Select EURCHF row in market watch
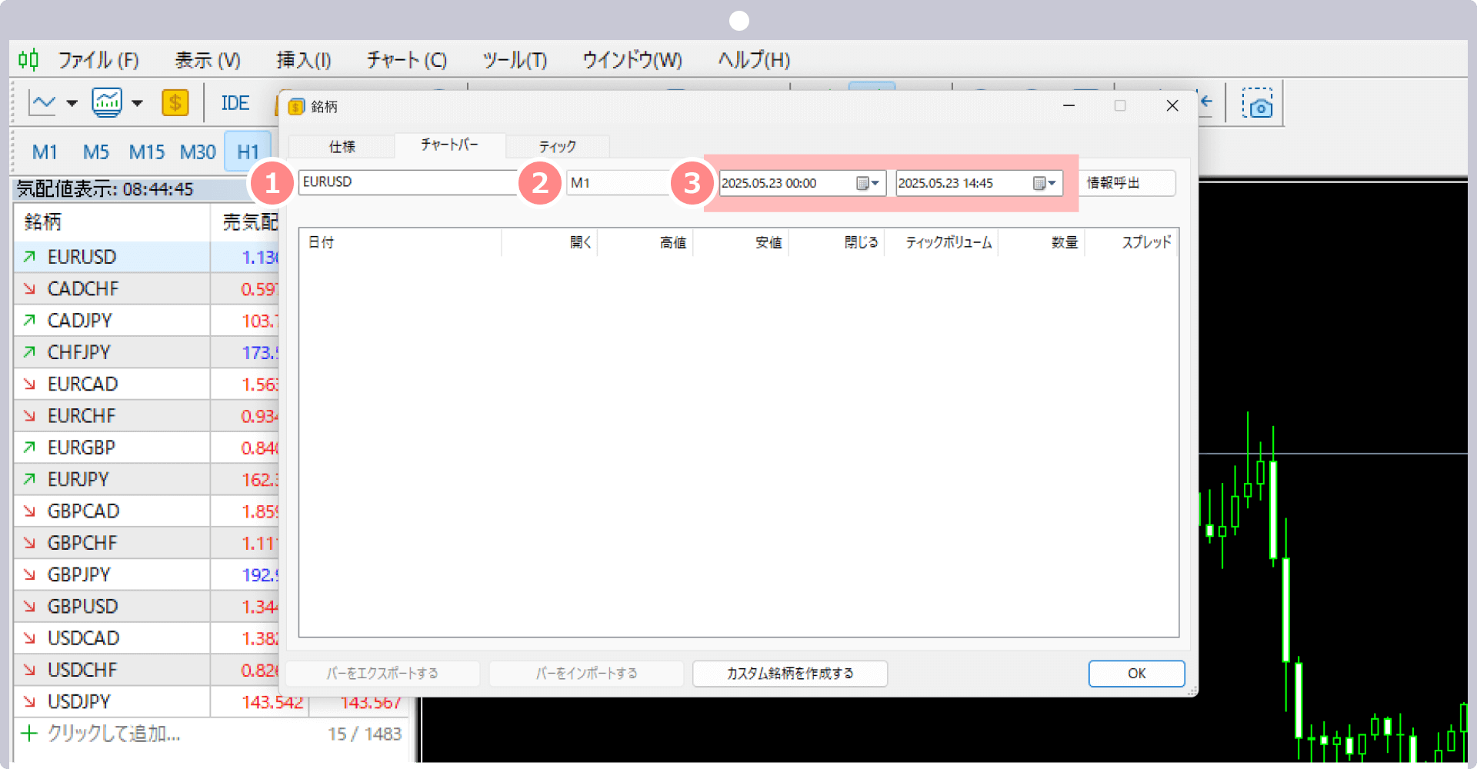This screenshot has height=769, width=1477. (146, 416)
